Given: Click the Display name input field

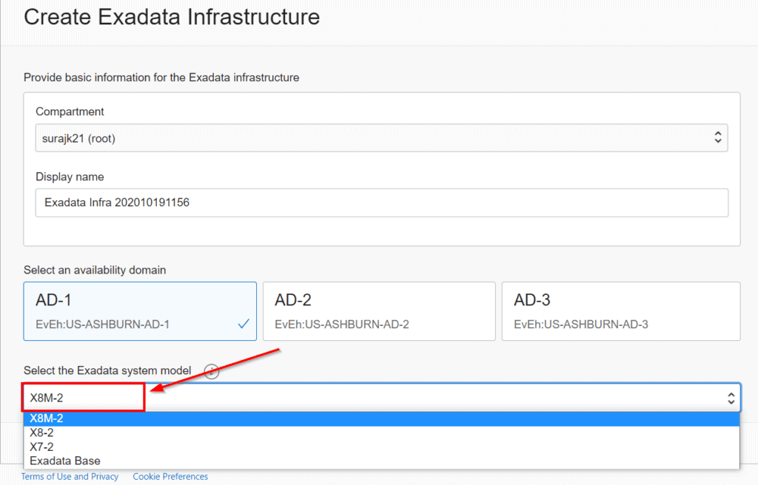Looking at the screenshot, I should [x=381, y=203].
